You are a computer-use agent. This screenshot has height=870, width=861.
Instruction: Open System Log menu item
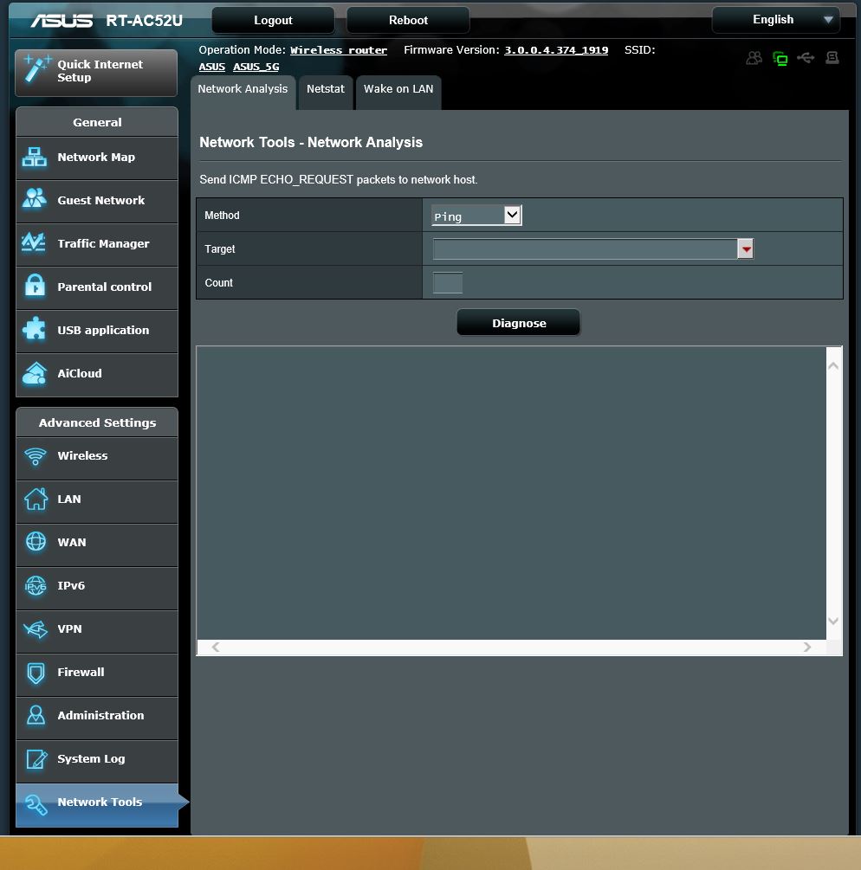tap(97, 761)
